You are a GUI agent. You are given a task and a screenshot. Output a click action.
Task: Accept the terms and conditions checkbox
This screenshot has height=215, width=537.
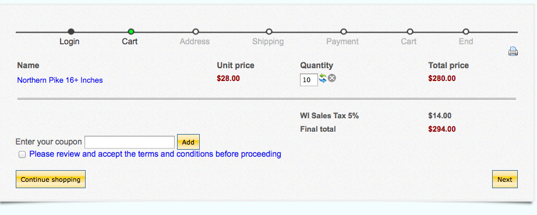tap(22, 154)
